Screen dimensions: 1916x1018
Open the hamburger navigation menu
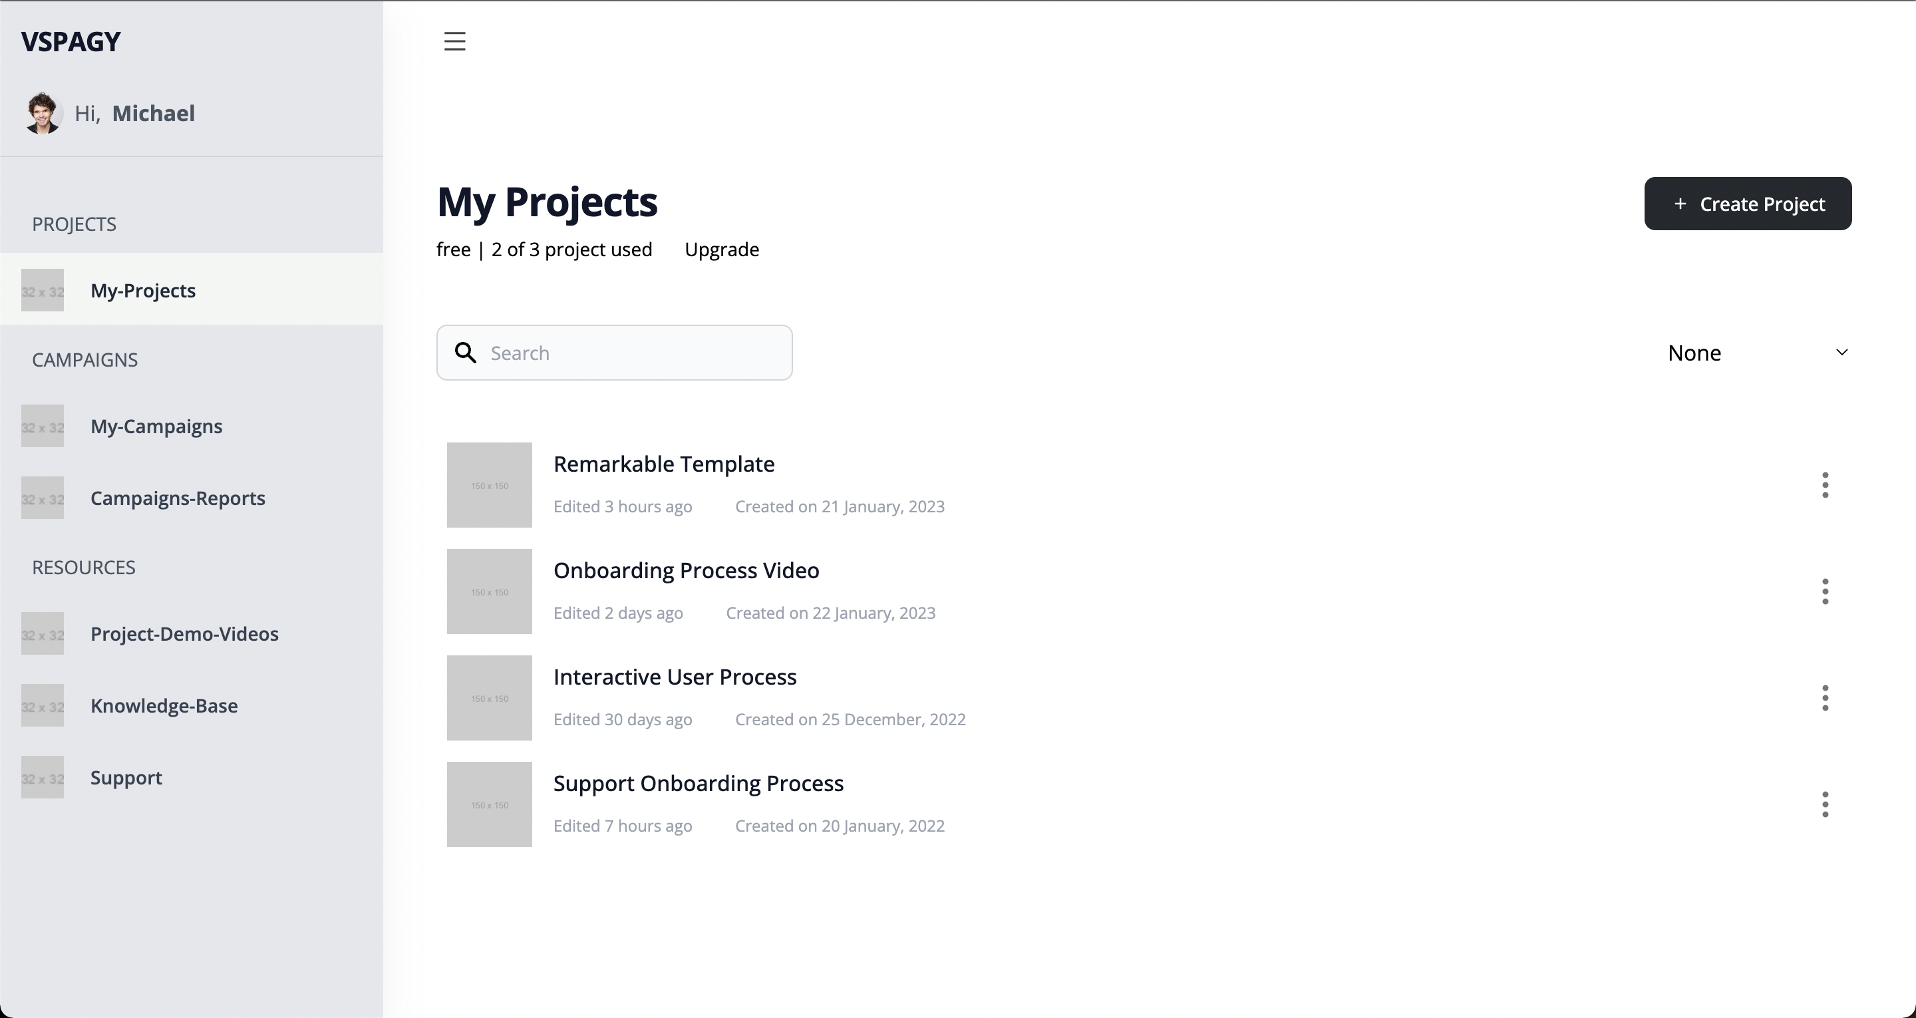pyautogui.click(x=454, y=42)
